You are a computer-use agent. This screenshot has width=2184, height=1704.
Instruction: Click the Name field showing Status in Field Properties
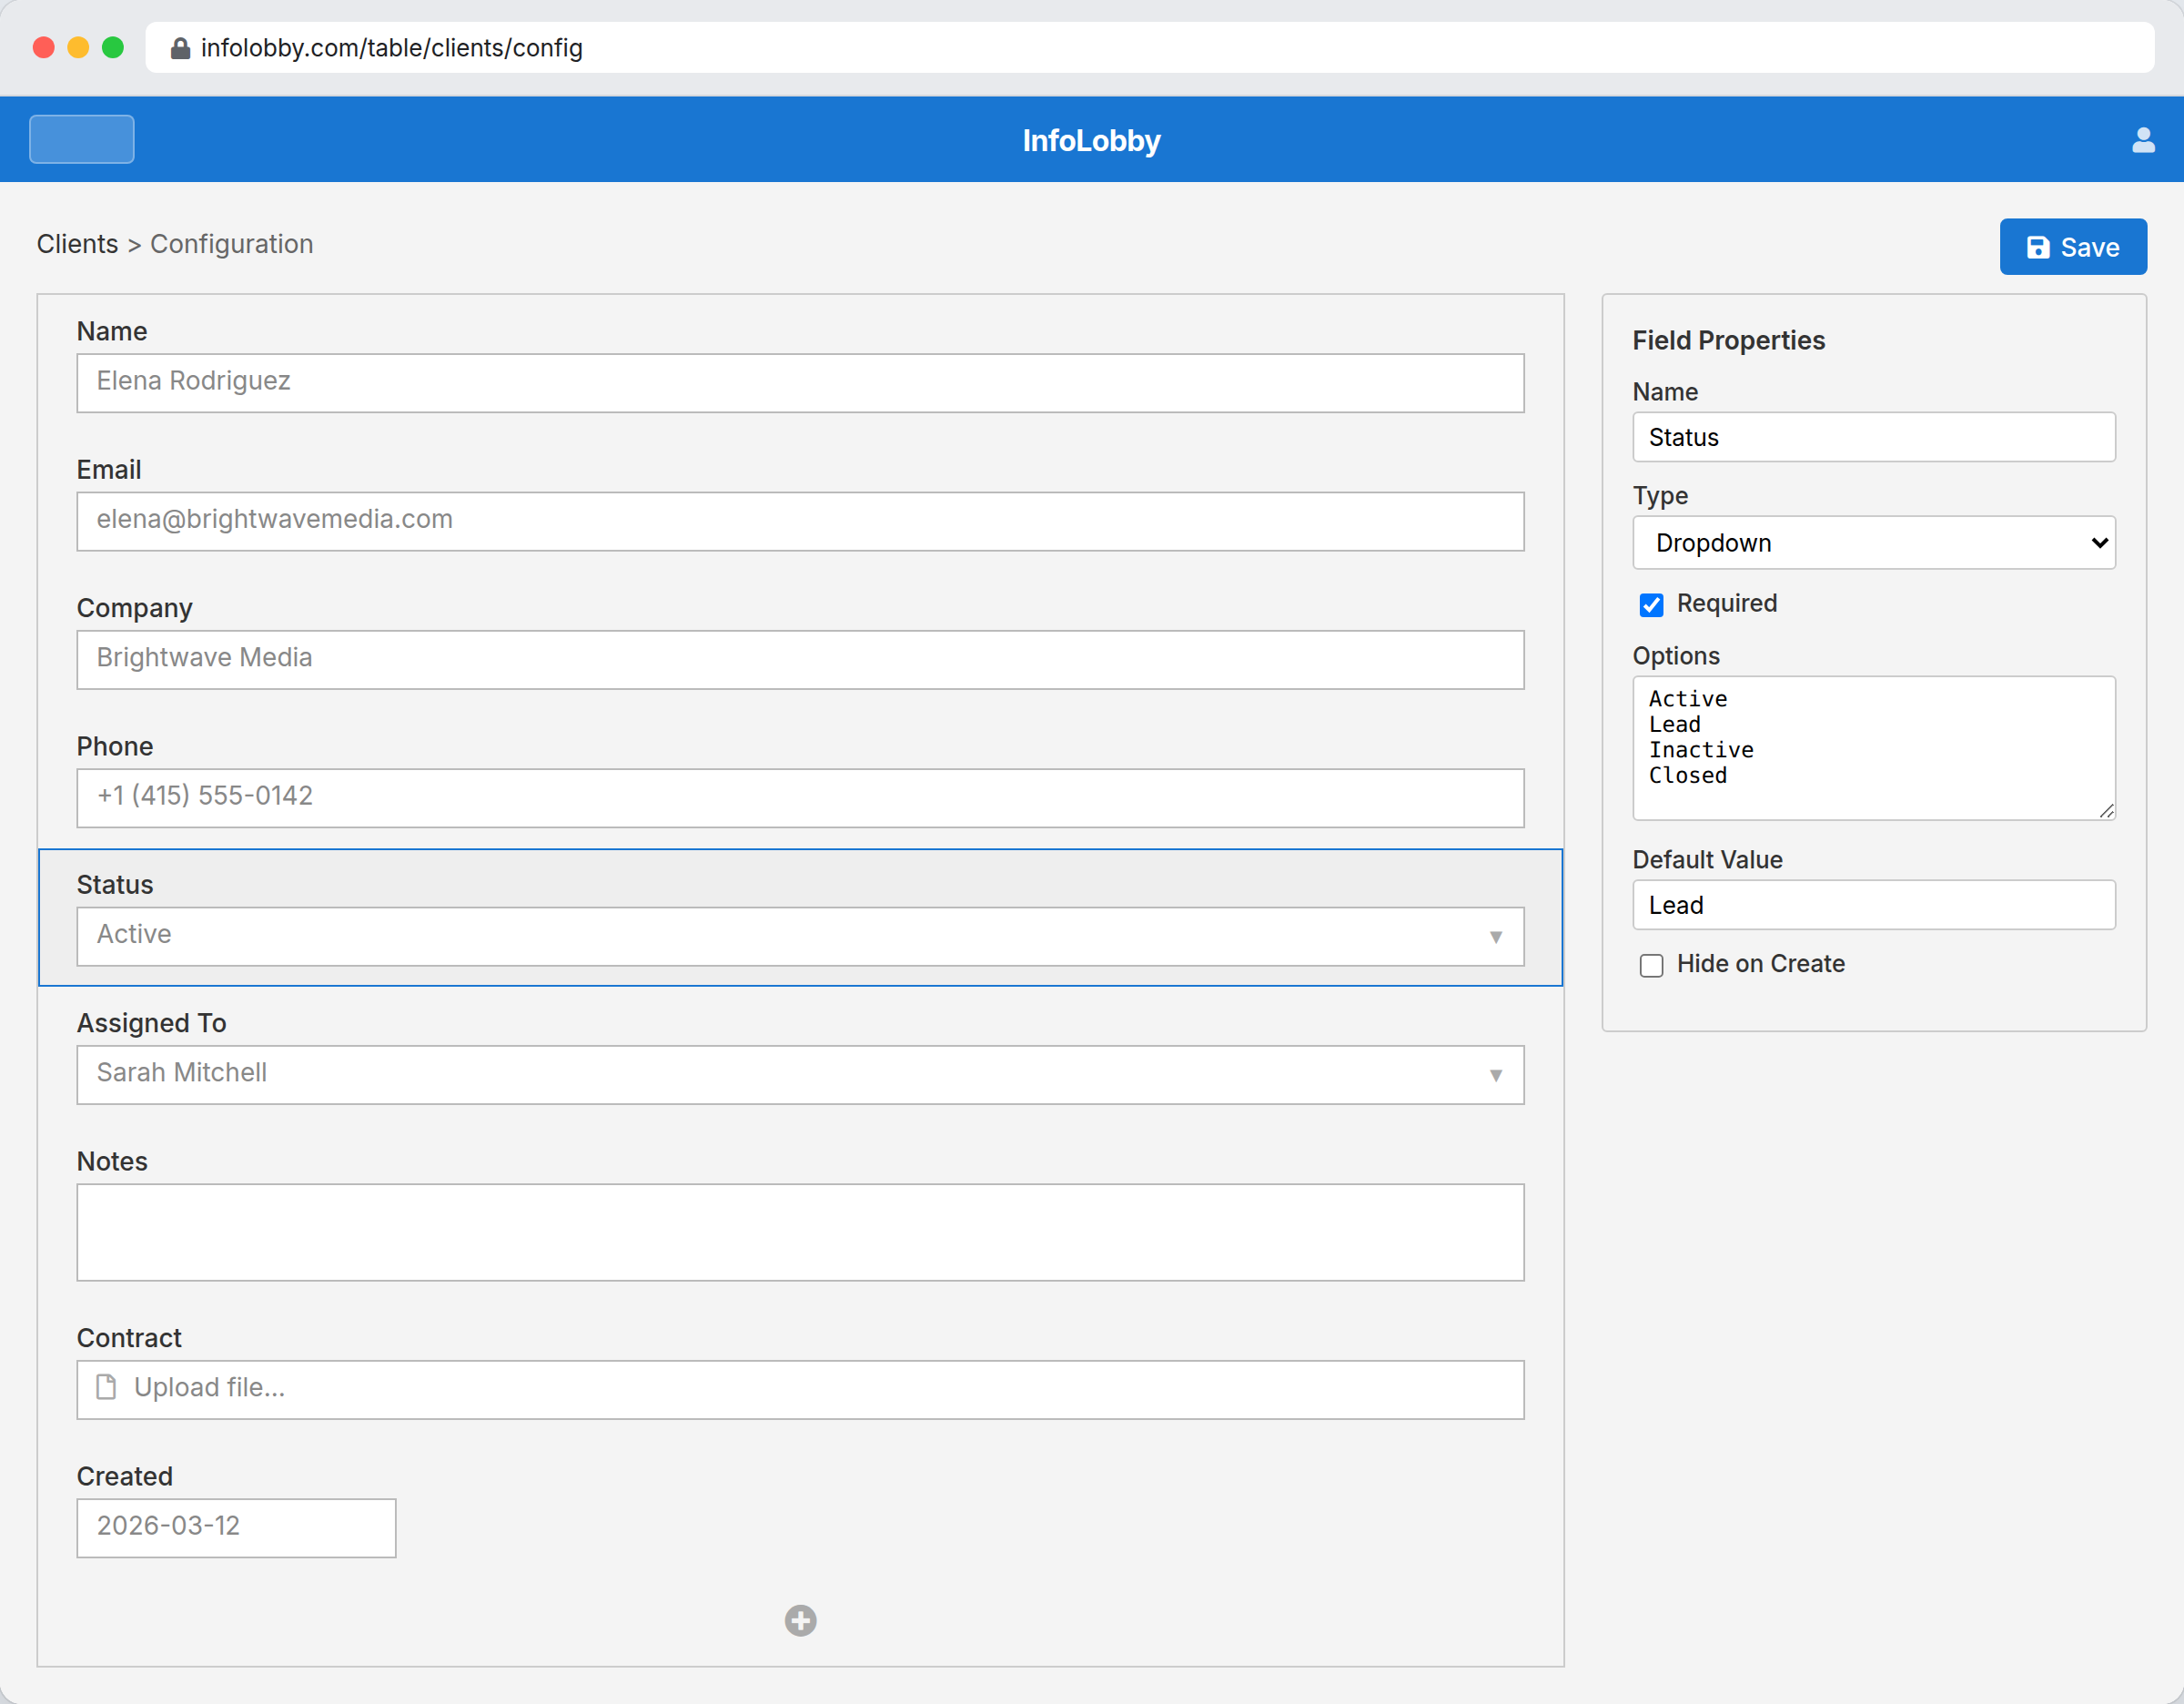pos(1873,437)
